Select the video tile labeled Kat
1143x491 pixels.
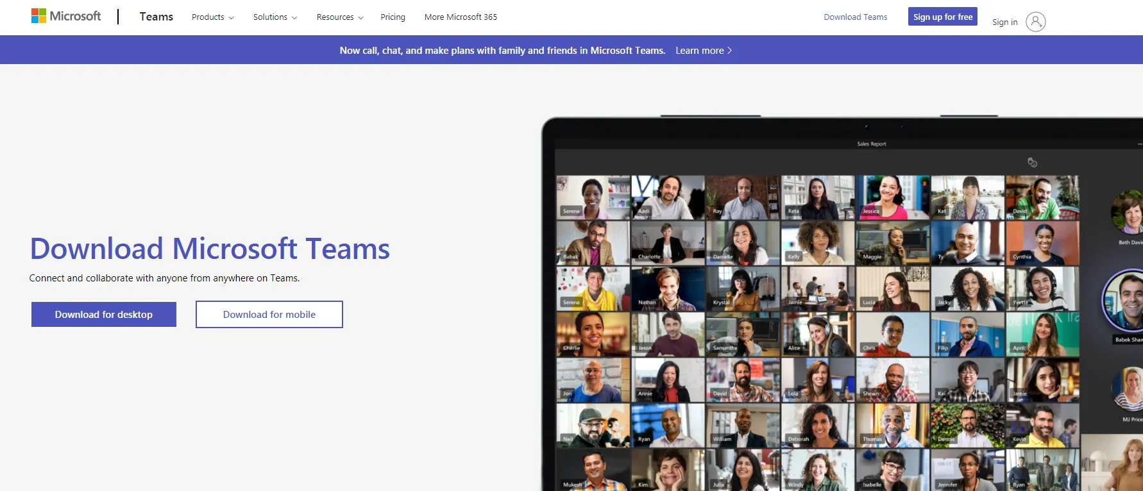click(x=968, y=197)
